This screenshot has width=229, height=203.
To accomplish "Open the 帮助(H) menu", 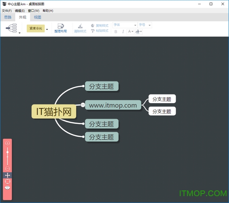I will point(48,11).
